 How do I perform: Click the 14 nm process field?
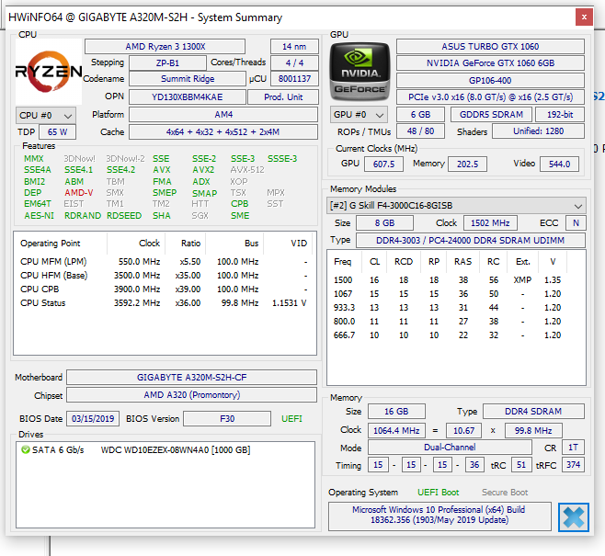click(x=294, y=47)
